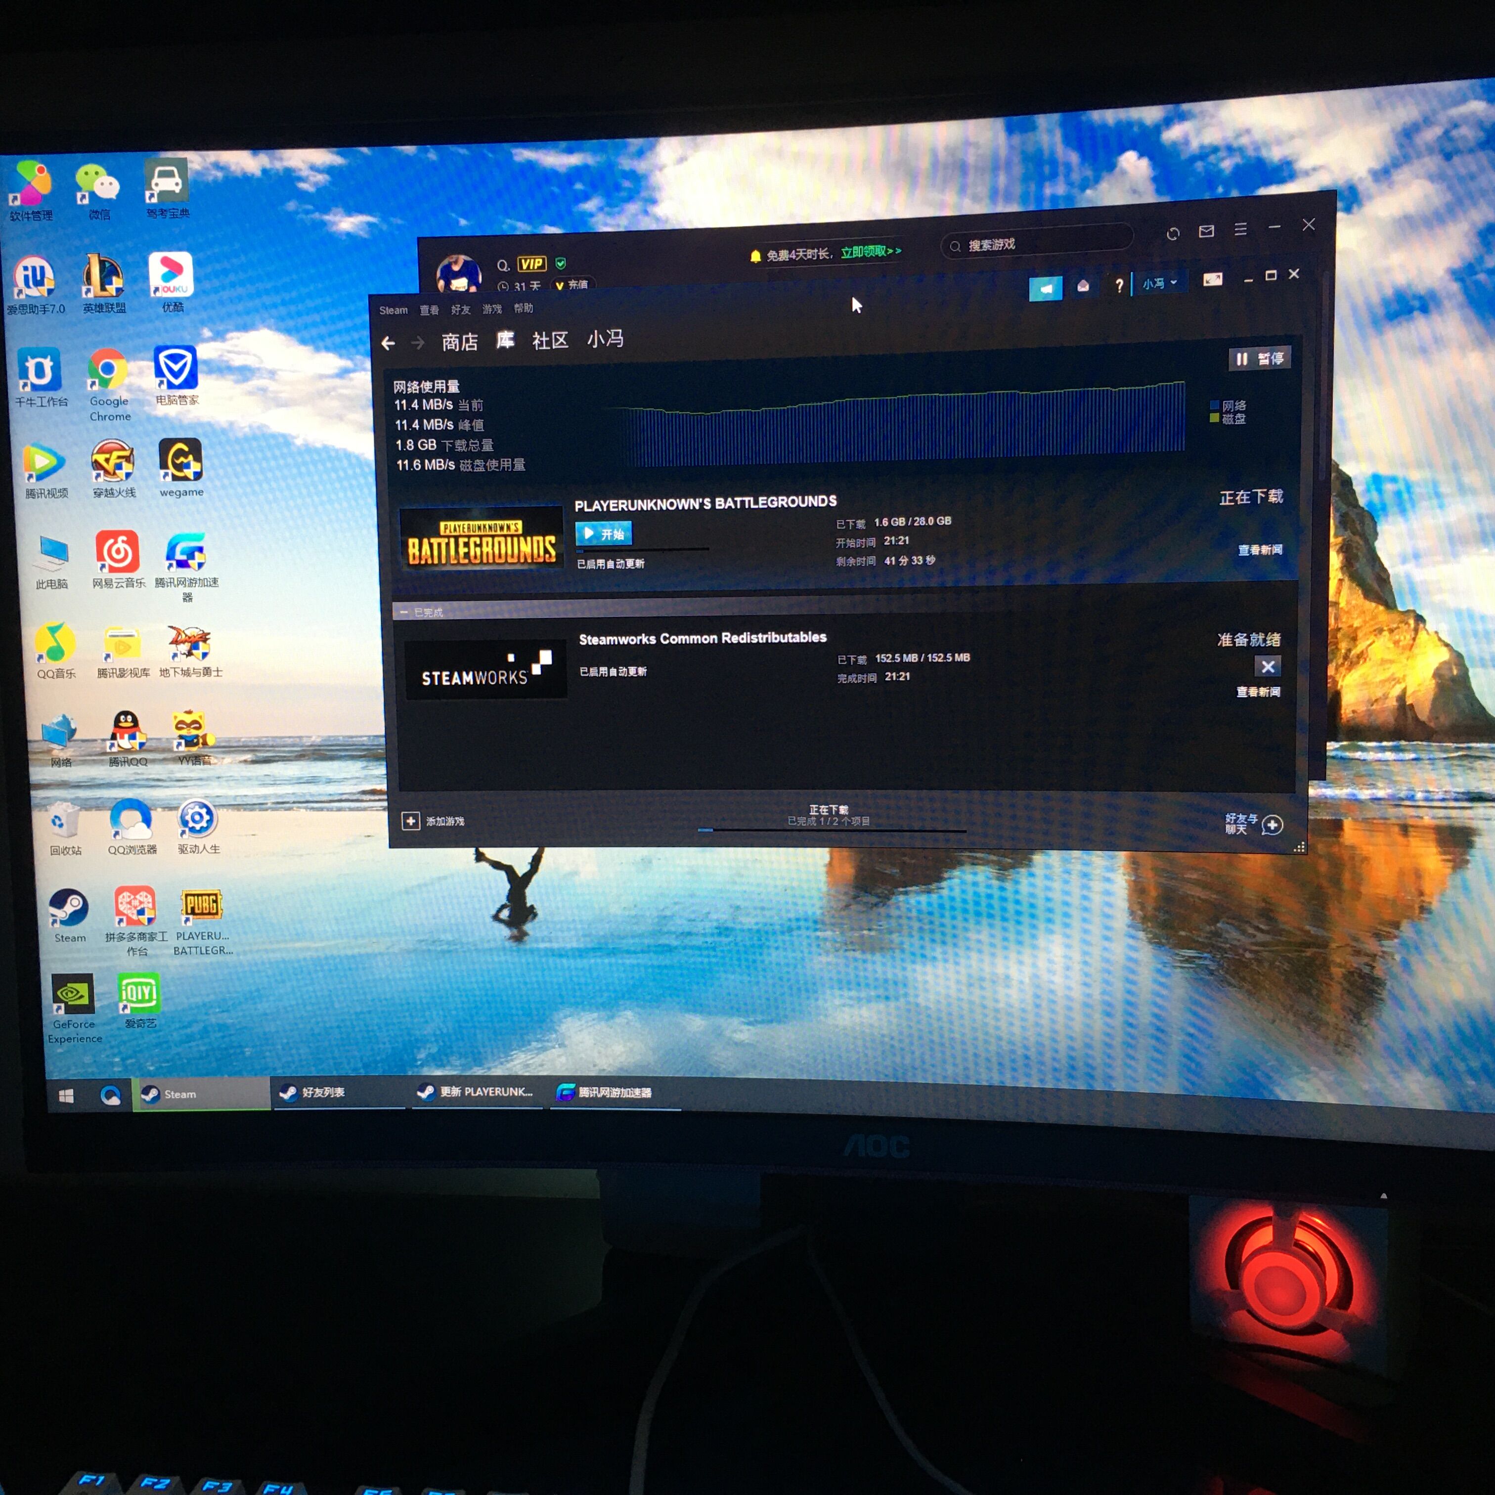Open the 电脑管家 desktop icon
This screenshot has height=1495, width=1495.
coord(176,367)
